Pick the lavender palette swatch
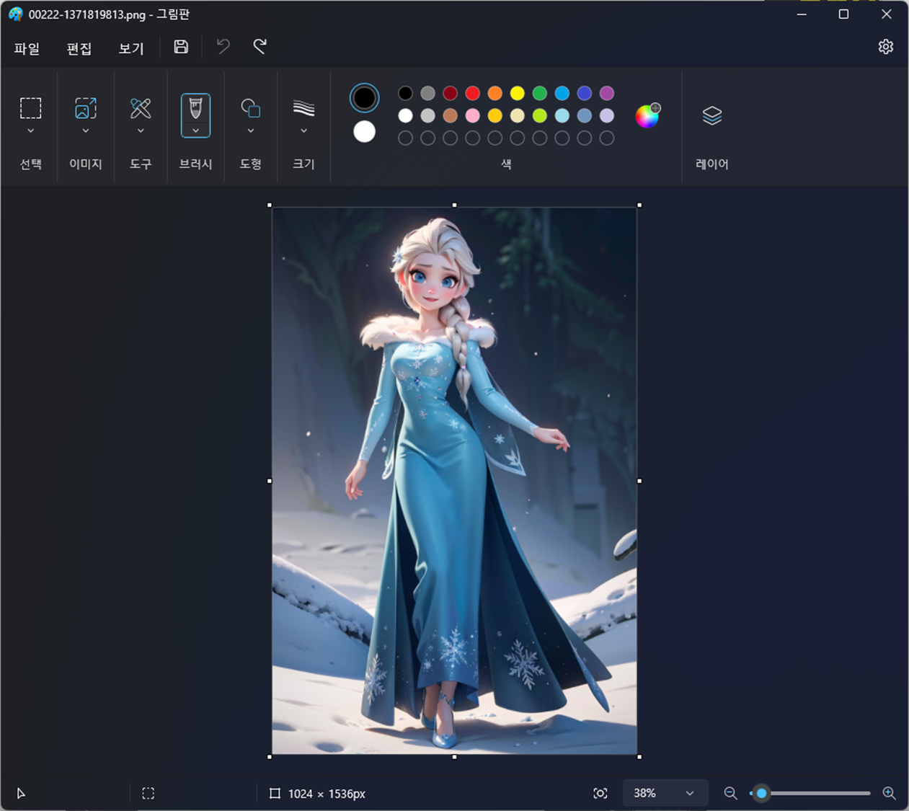Screen dimensions: 909x811 pos(607,115)
